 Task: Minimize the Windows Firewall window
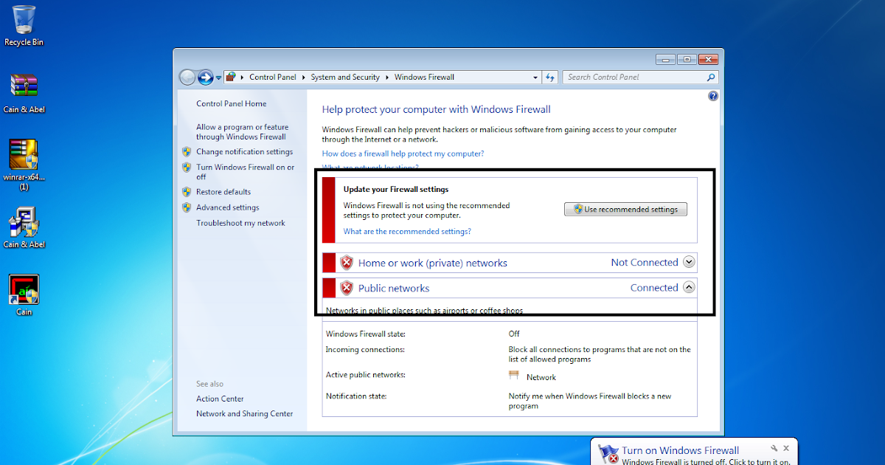click(x=667, y=59)
